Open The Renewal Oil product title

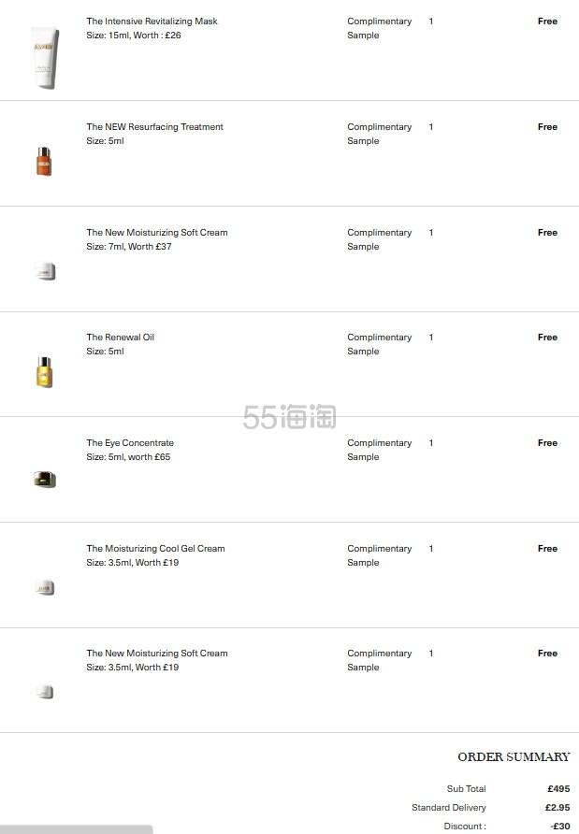coord(121,338)
